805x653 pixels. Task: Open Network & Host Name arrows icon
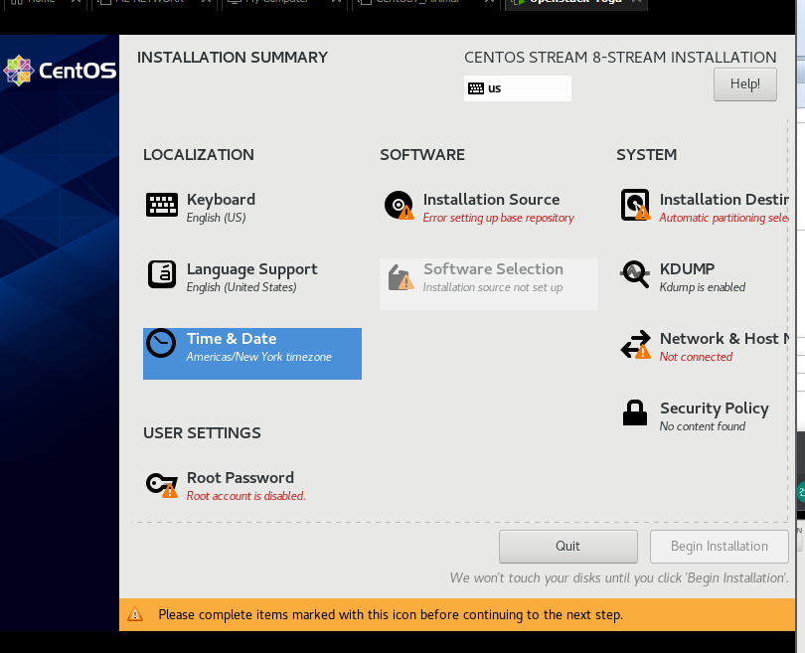tap(636, 344)
